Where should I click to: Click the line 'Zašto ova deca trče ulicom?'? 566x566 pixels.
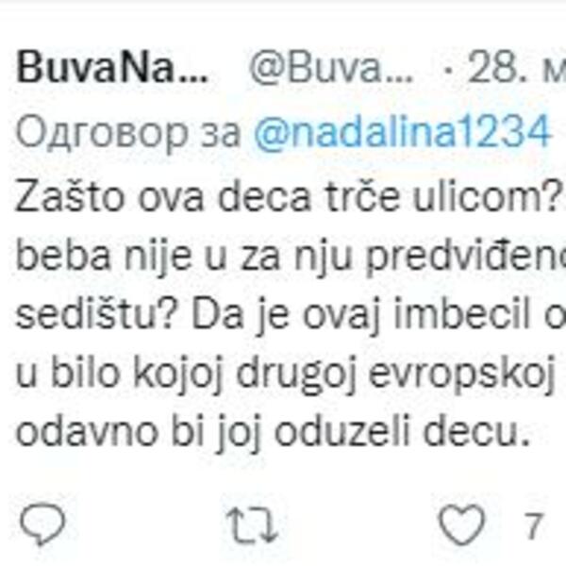[x=288, y=195]
